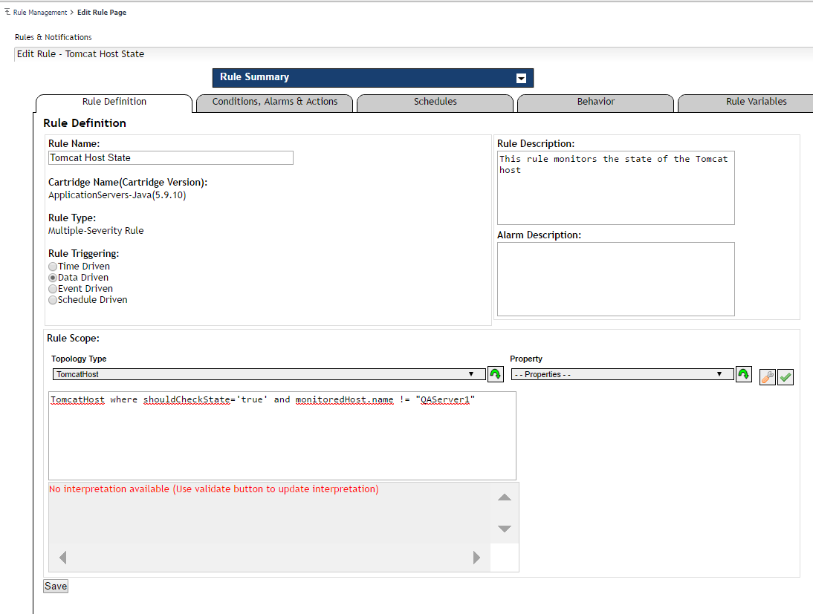Click green insert arrow beside Property dropdown
This screenshot has height=614, width=813.
pyautogui.click(x=743, y=374)
